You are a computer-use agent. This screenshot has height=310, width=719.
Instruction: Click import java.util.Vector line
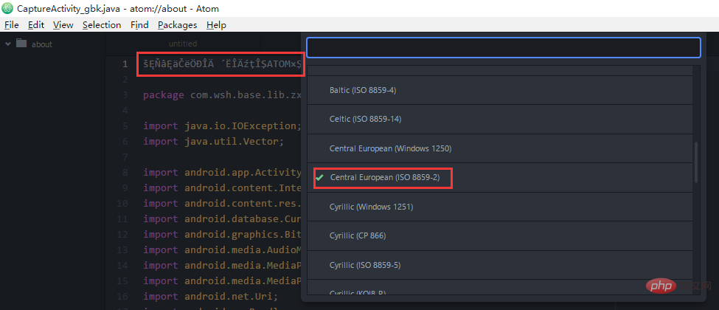pos(214,142)
